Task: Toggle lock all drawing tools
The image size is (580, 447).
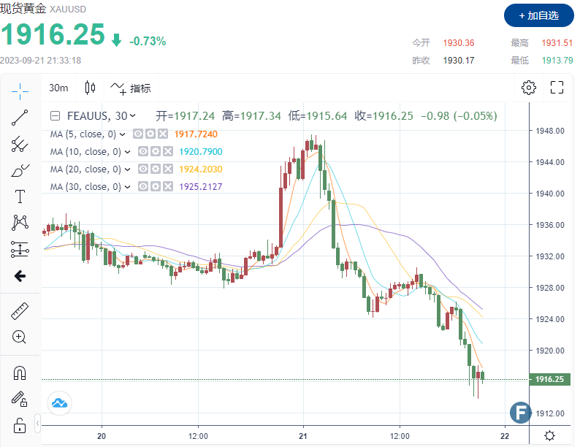Action: click(20, 424)
